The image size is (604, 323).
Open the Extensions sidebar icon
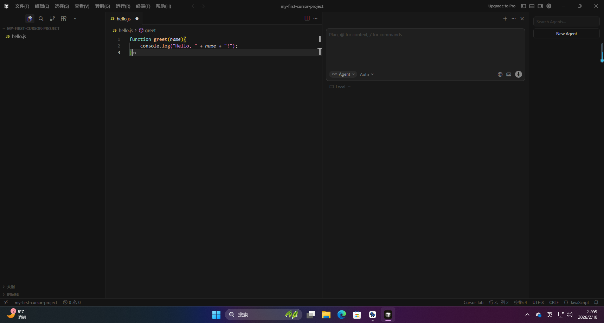pos(64,19)
